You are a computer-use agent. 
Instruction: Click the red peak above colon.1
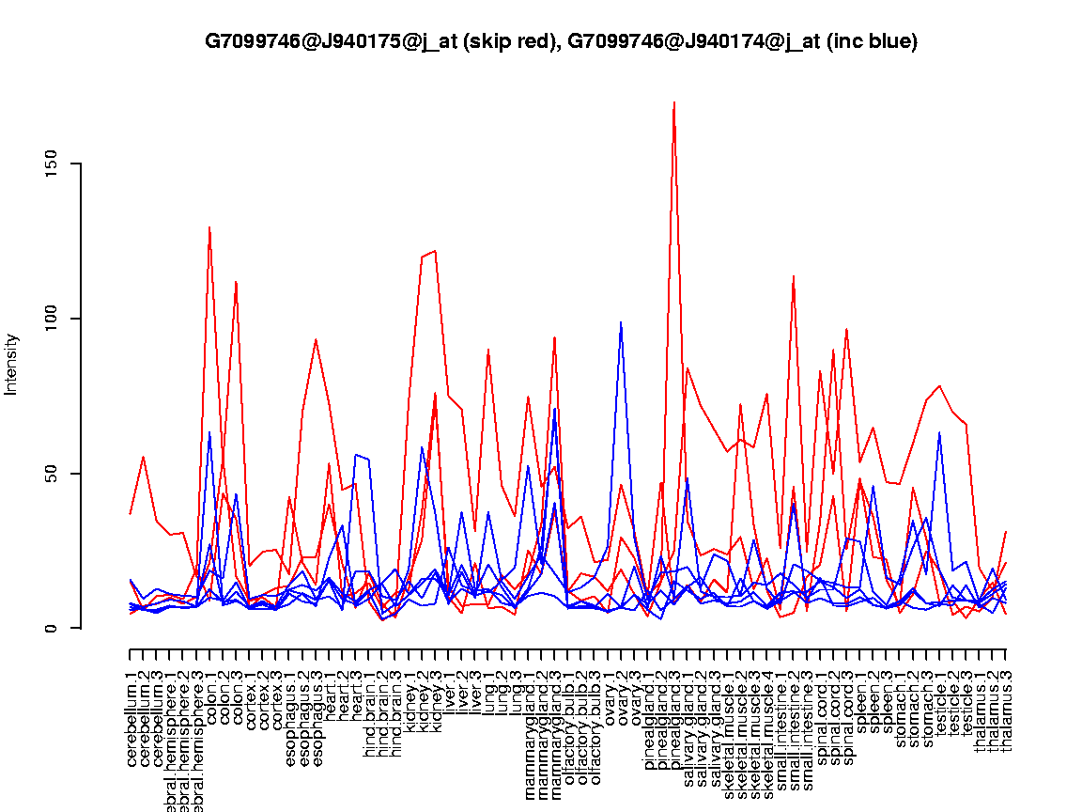coord(209,227)
